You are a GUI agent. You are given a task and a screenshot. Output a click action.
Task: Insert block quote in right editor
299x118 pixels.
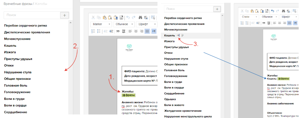coord(264,23)
